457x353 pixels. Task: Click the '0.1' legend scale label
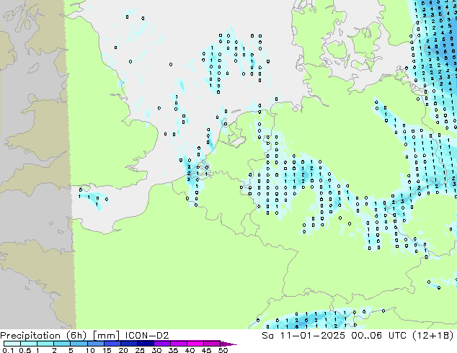point(8,350)
